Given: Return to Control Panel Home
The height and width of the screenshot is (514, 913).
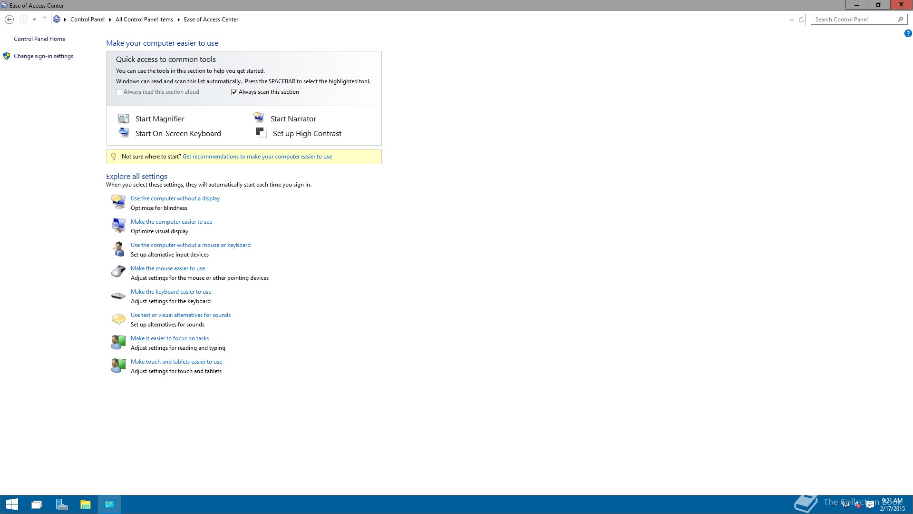Looking at the screenshot, I should (x=39, y=39).
